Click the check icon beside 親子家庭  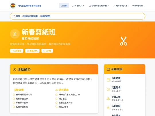[x=56, y=99]
